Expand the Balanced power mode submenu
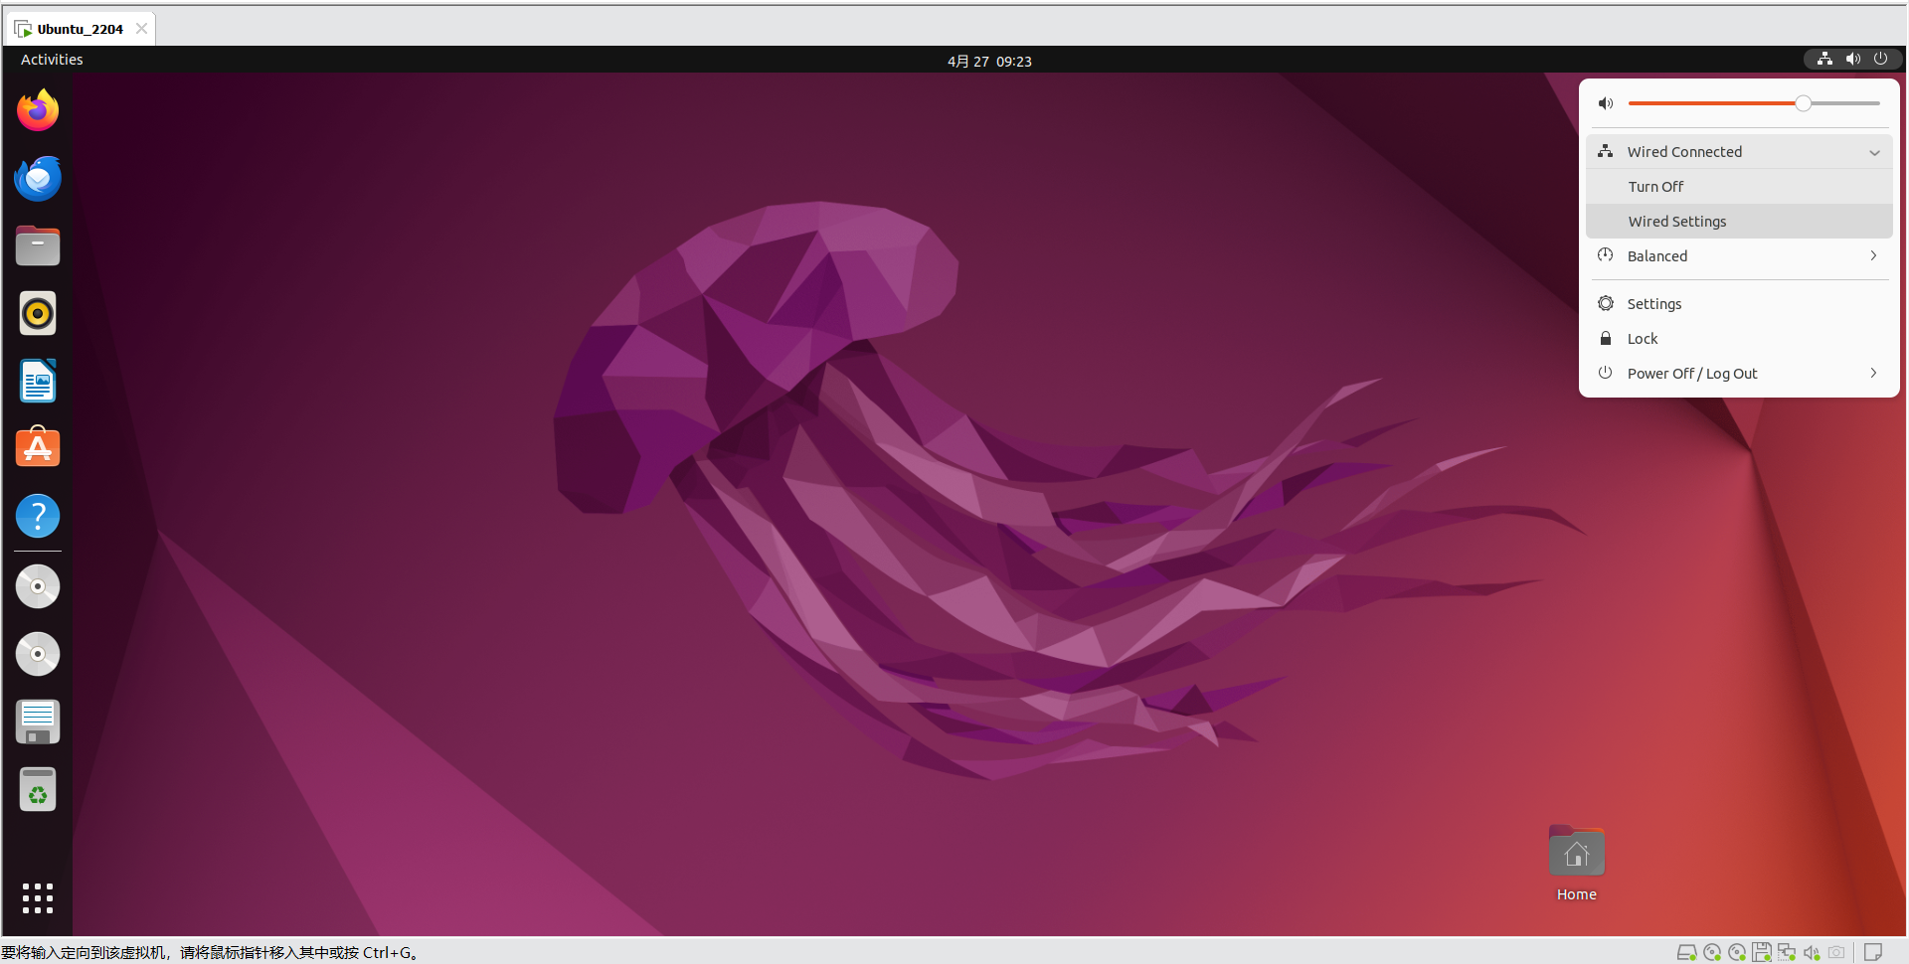The width and height of the screenshot is (1909, 964). pos(1739,256)
